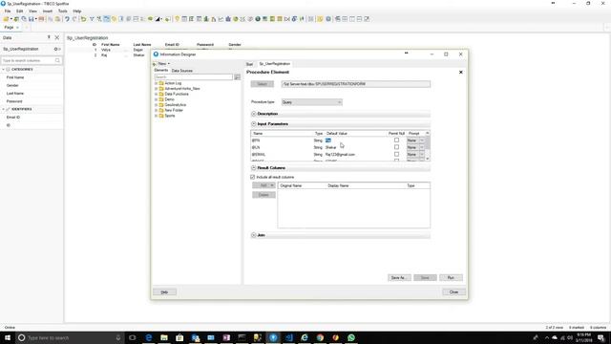This screenshot has height=344, width=611.
Task: Open Task View on the taskbar
Action: coord(133,337)
